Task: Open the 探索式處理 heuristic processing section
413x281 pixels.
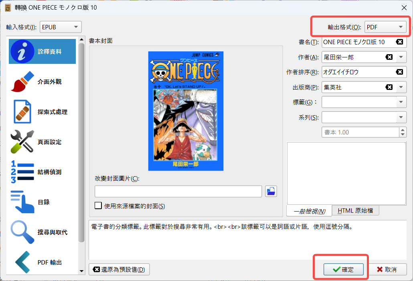Action: [42, 112]
